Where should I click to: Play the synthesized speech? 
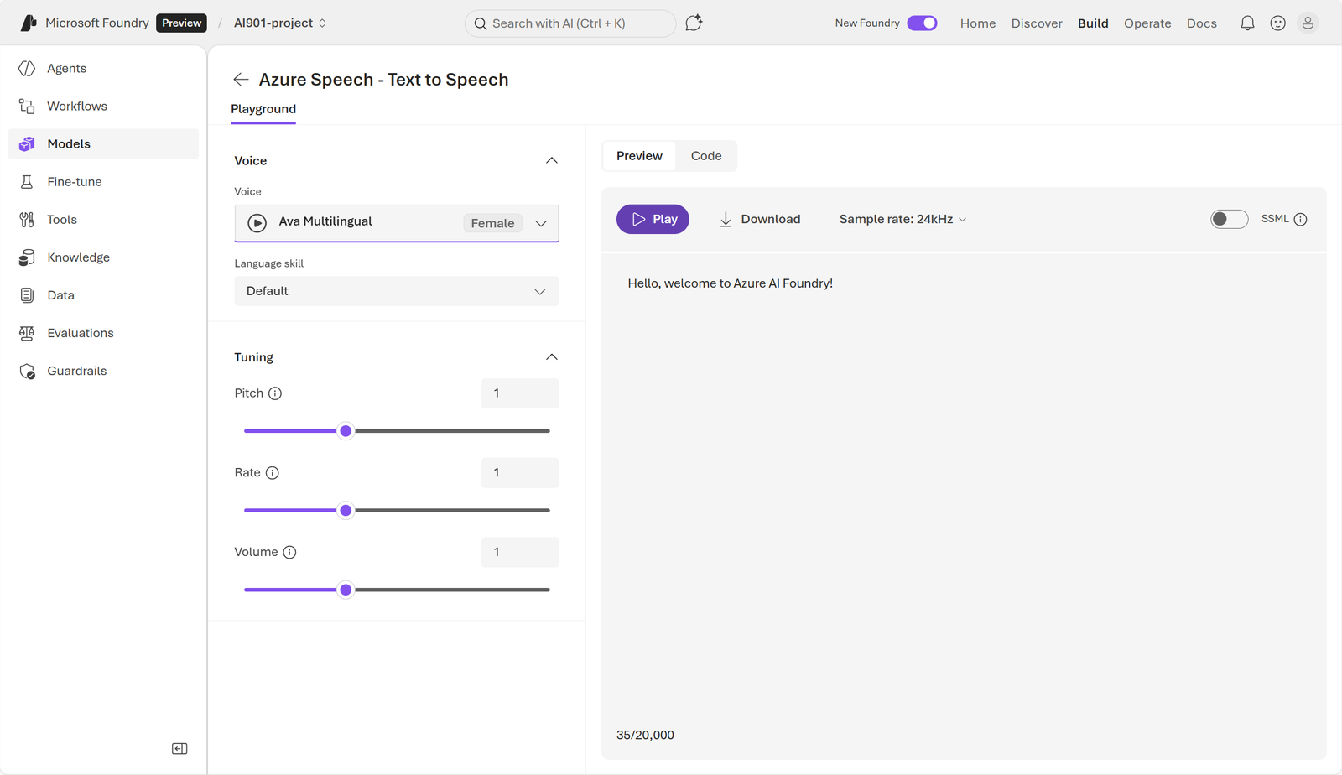point(653,219)
